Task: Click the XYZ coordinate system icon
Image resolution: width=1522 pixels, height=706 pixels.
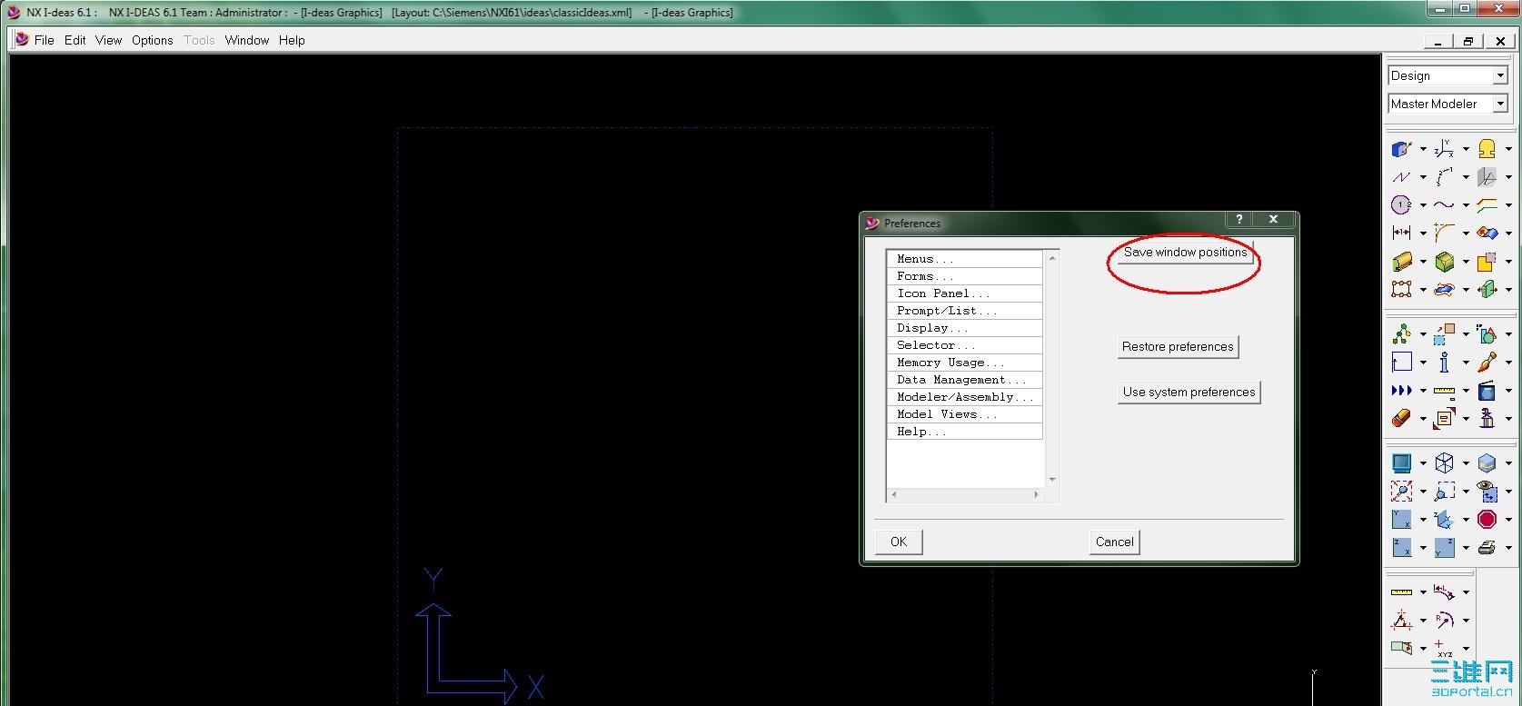Action: [1444, 149]
